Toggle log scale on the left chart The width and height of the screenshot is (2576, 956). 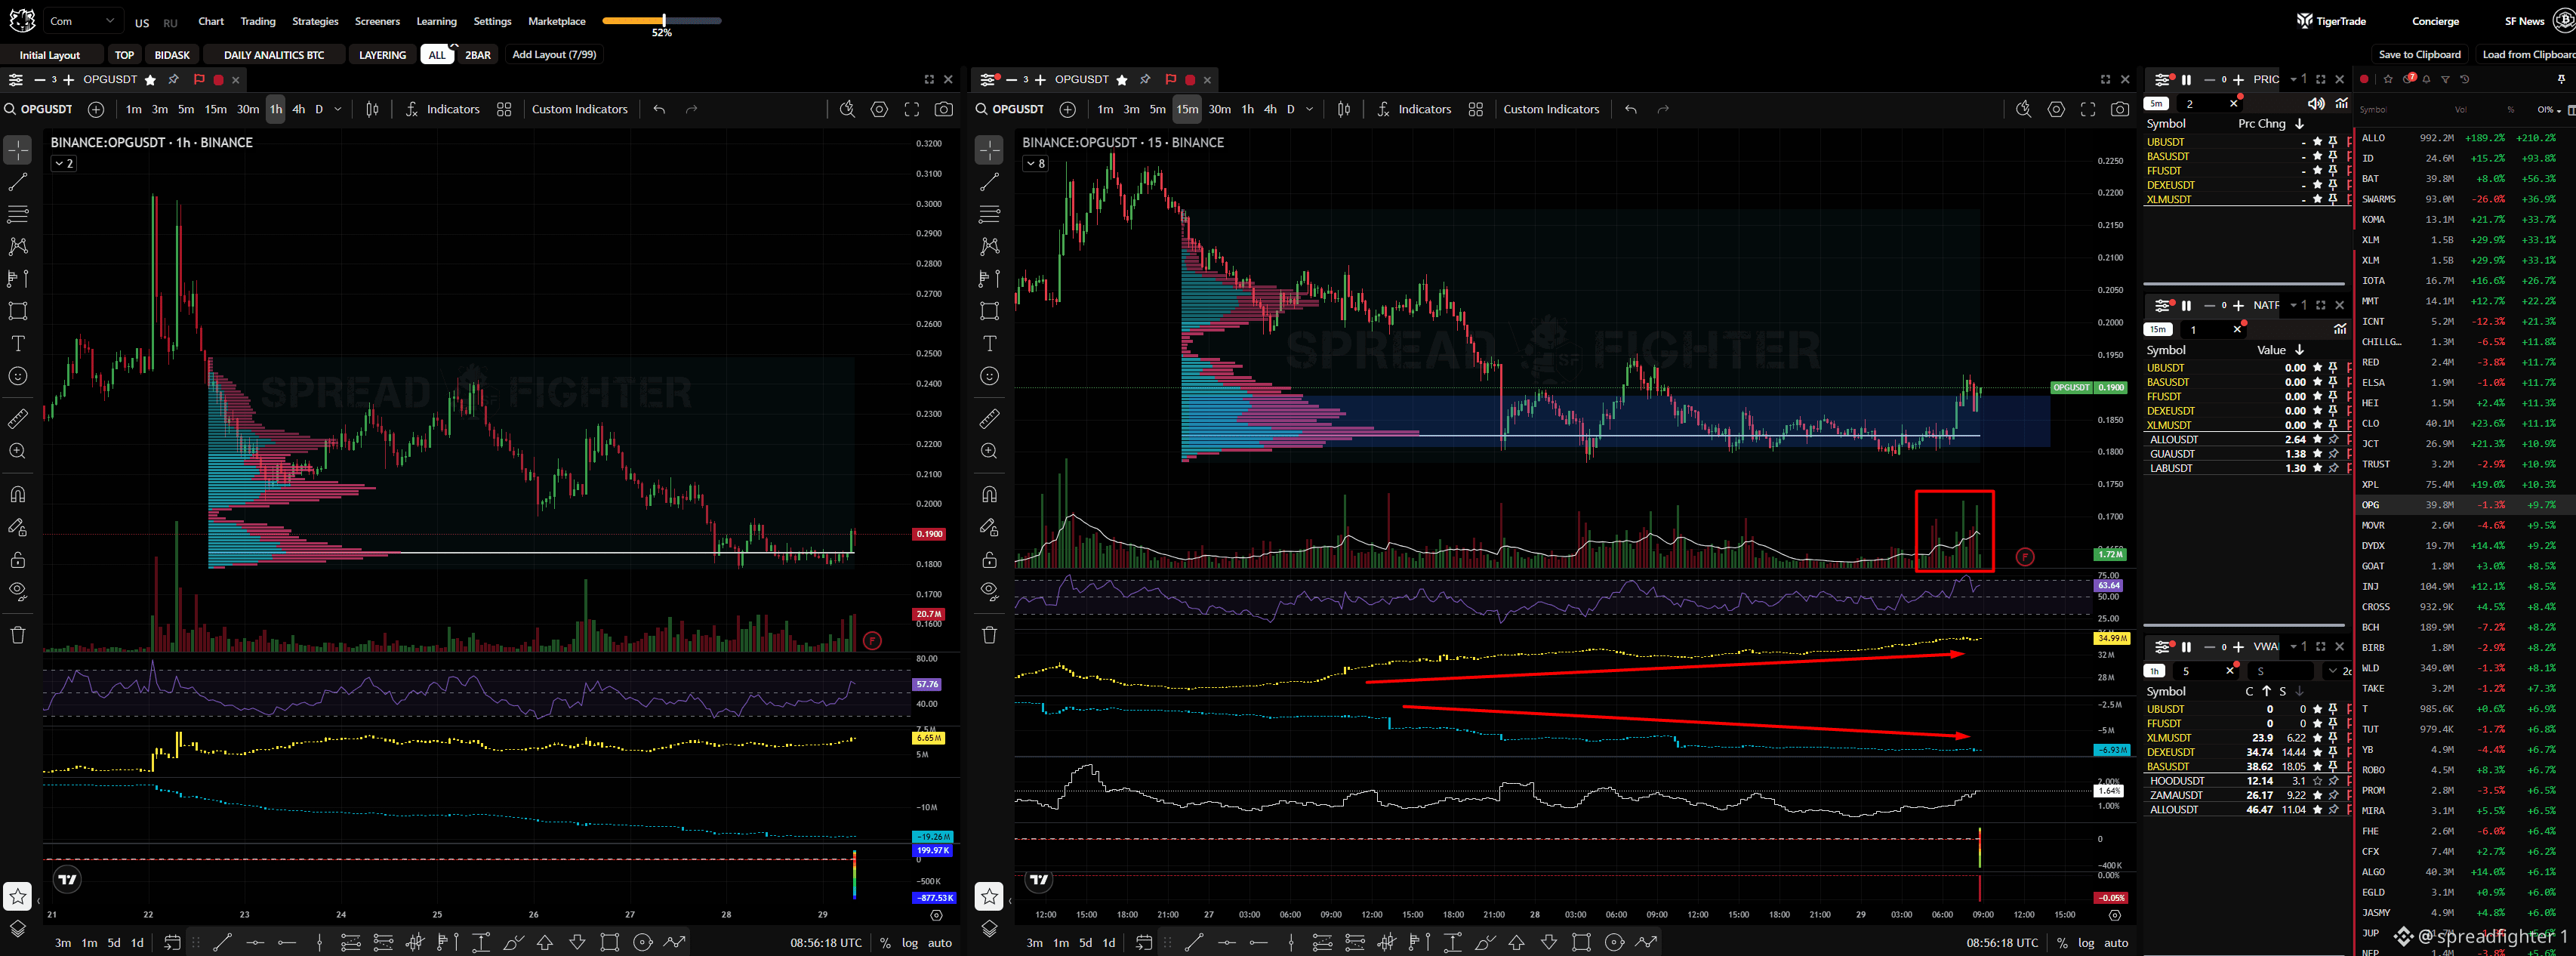[x=909, y=942]
